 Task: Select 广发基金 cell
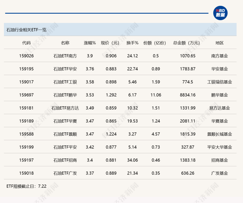219,173
